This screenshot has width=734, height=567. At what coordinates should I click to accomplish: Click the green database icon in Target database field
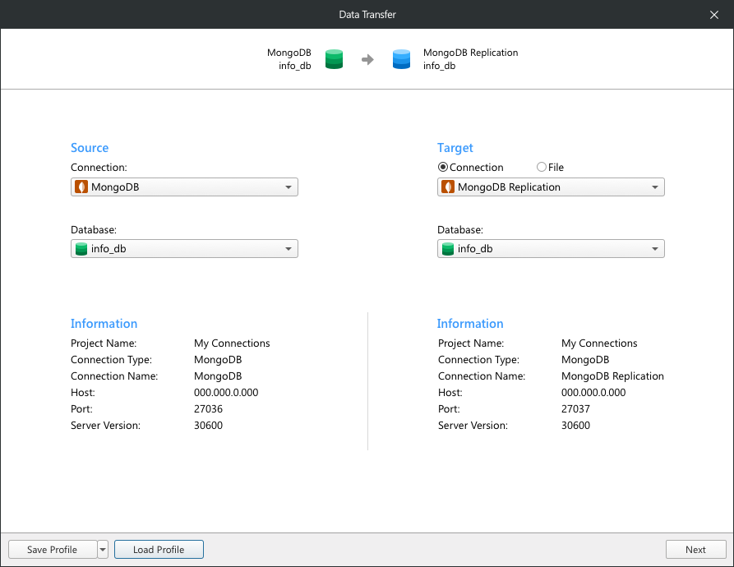(x=447, y=249)
